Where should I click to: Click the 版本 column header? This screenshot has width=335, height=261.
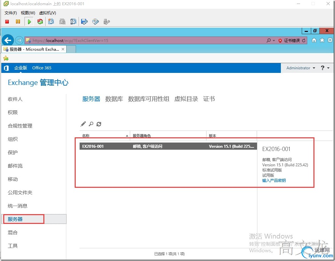coord(232,136)
